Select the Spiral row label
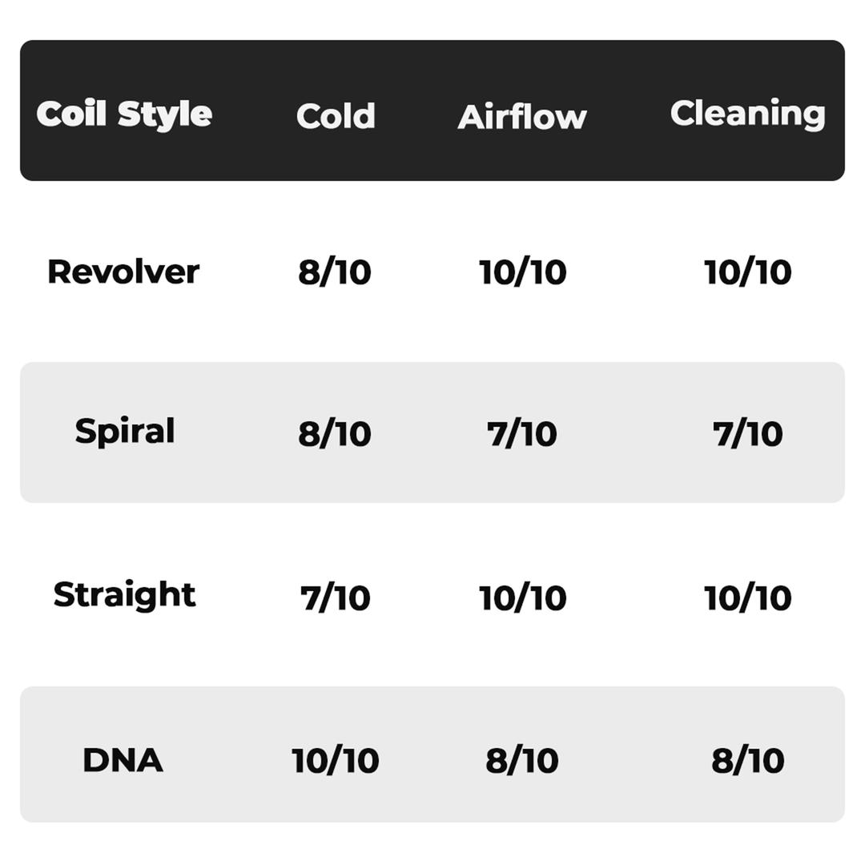 click(125, 432)
